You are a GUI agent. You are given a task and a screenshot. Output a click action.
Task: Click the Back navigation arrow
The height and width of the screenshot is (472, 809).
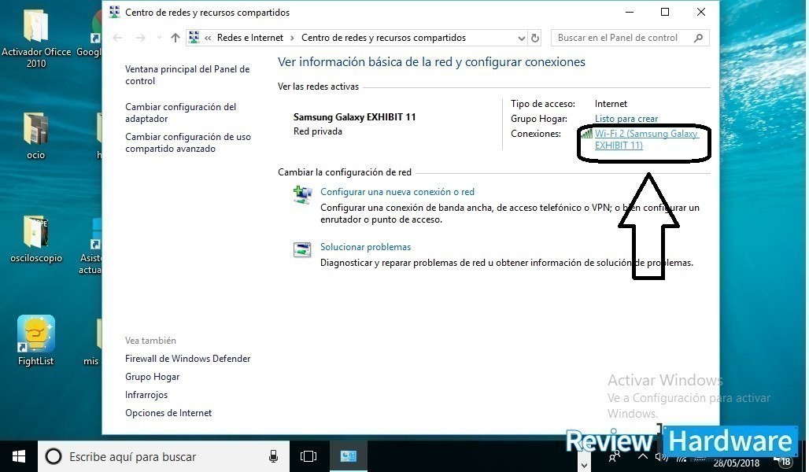coord(117,38)
